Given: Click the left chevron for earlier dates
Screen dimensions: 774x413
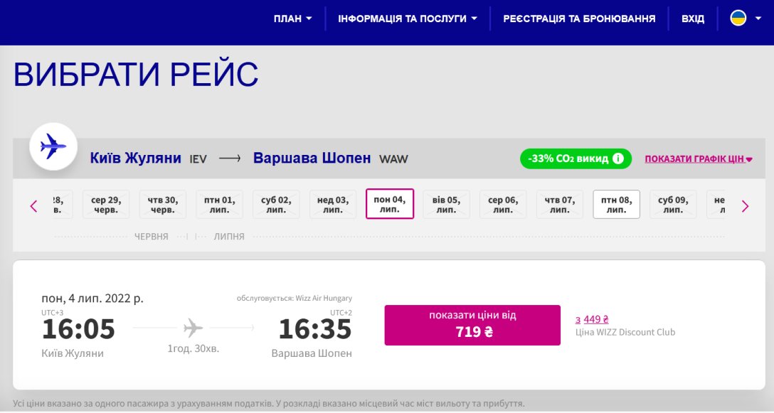Looking at the screenshot, I should point(33,205).
